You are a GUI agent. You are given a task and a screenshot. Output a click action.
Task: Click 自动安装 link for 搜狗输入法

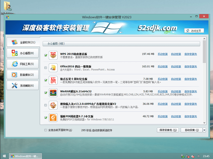[176, 104]
